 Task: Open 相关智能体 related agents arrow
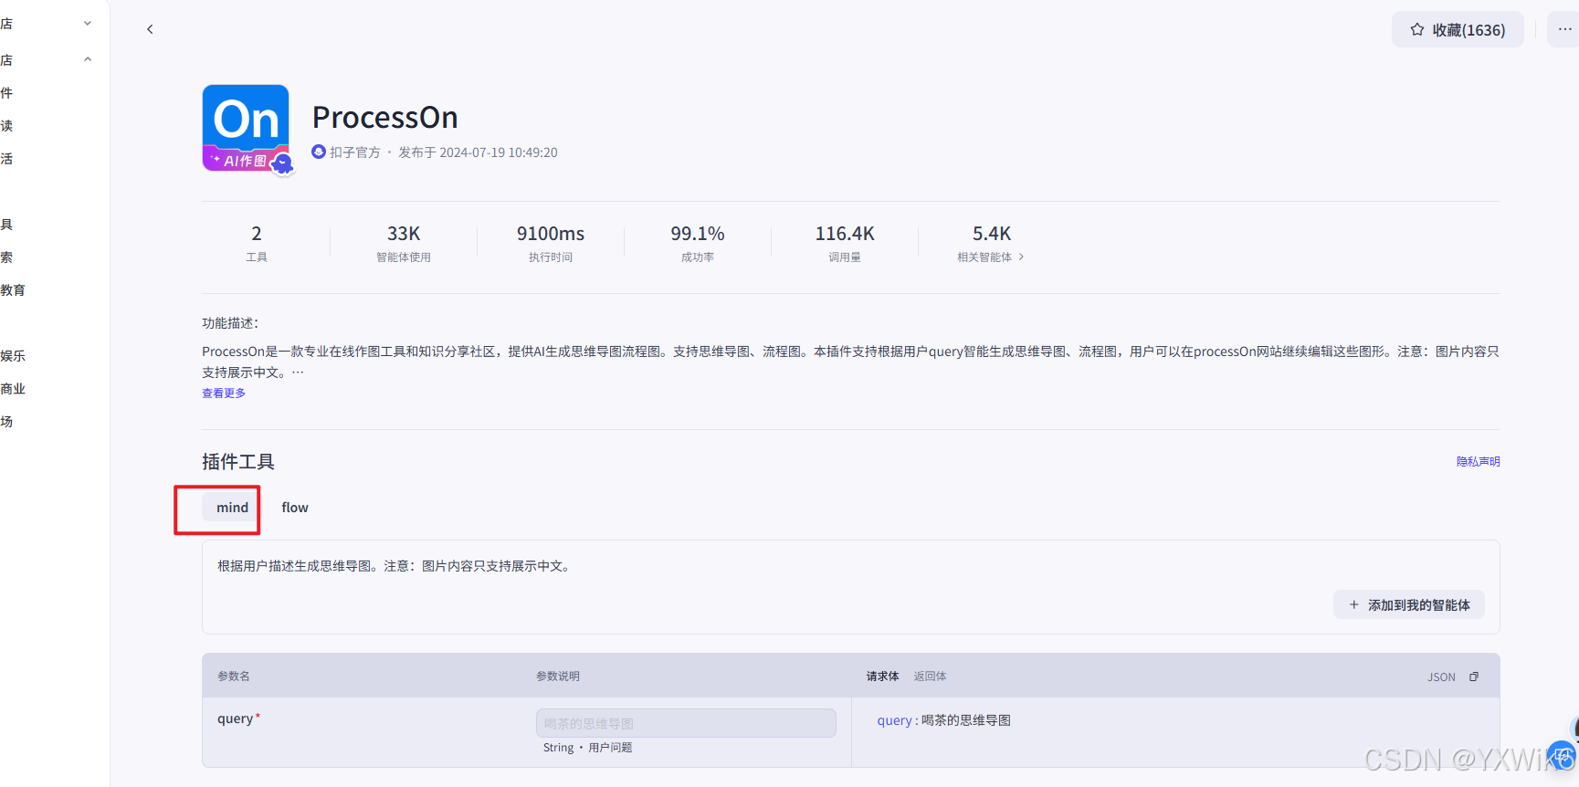tap(1021, 257)
